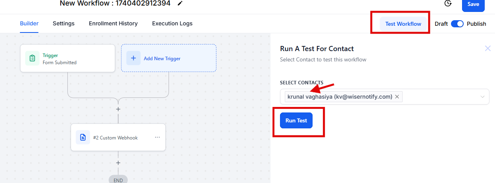495x183 pixels.
Task: Close the Run A Test panel
Action: [x=488, y=48]
